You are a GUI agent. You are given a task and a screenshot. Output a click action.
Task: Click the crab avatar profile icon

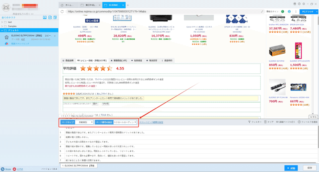(x=6, y=8)
